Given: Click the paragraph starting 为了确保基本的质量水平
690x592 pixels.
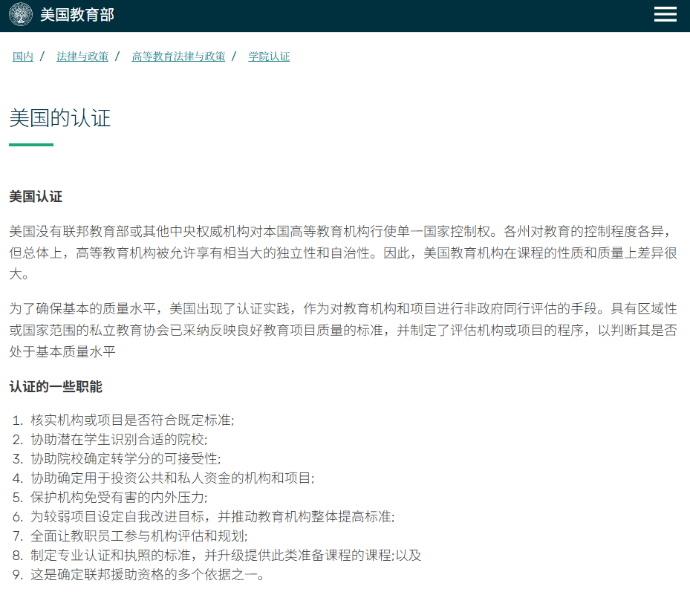Looking at the screenshot, I should coord(342,330).
